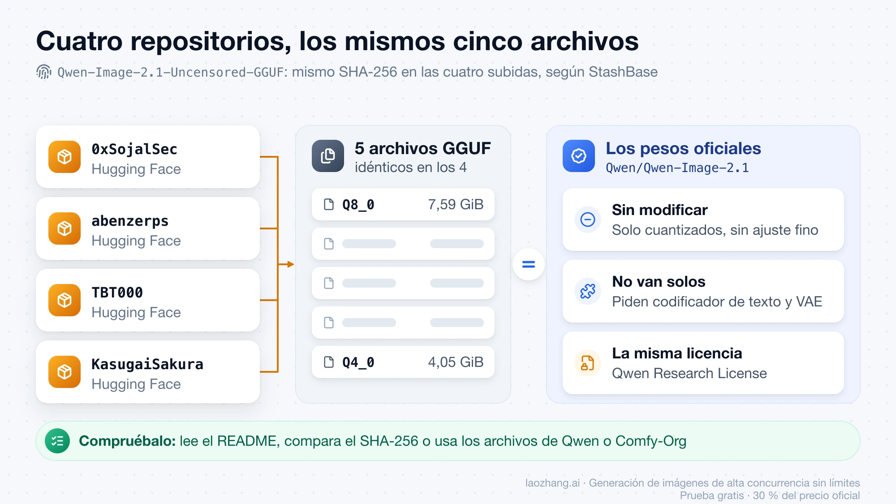This screenshot has height=504, width=896.
Task: Click "Hugging Face" under KasugaiSakura
Action: pyautogui.click(x=136, y=384)
